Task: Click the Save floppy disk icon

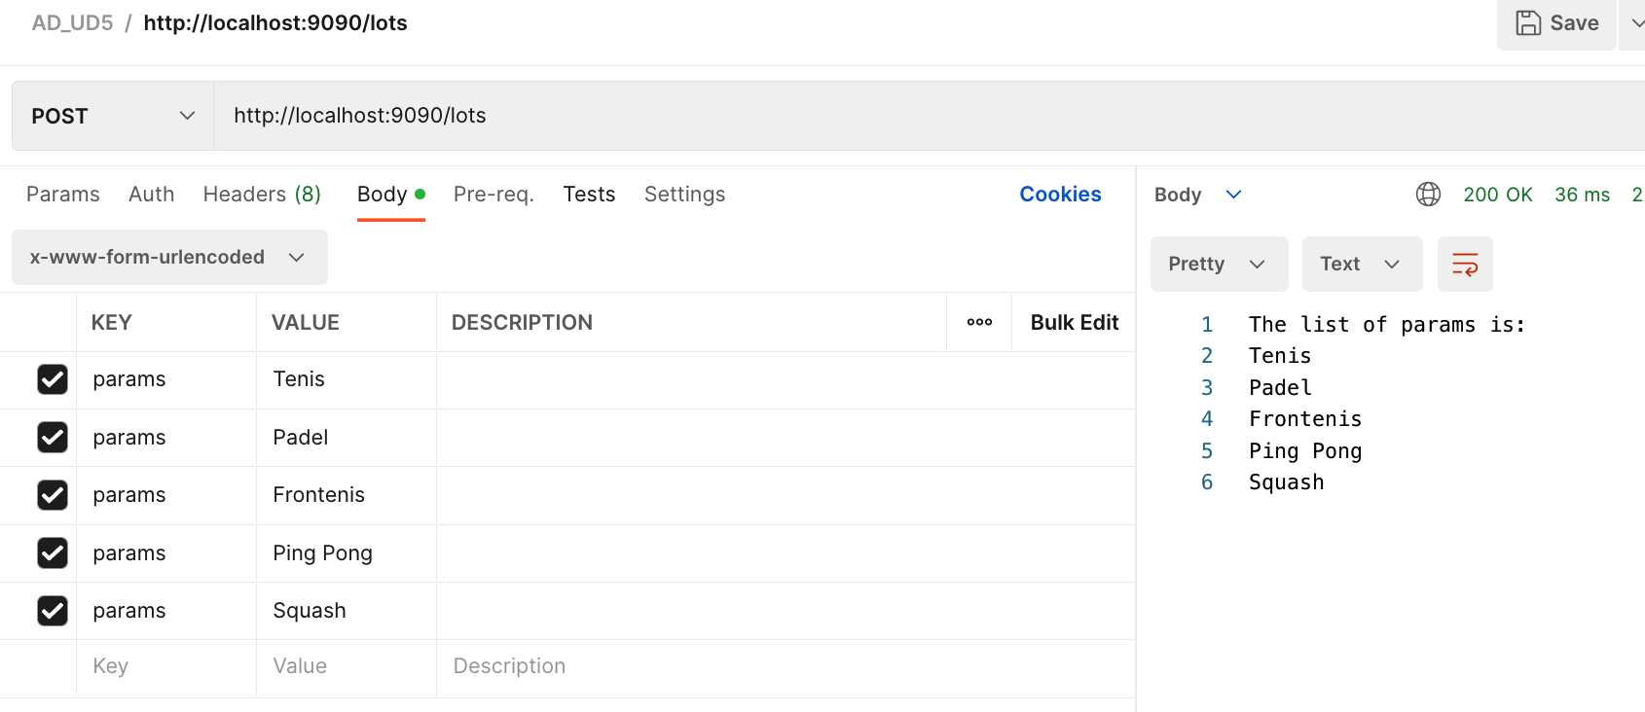Action: pos(1528,23)
